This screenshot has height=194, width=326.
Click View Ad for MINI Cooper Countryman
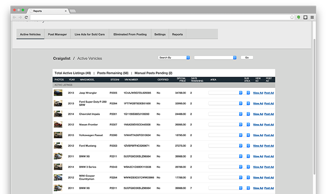click(258, 178)
